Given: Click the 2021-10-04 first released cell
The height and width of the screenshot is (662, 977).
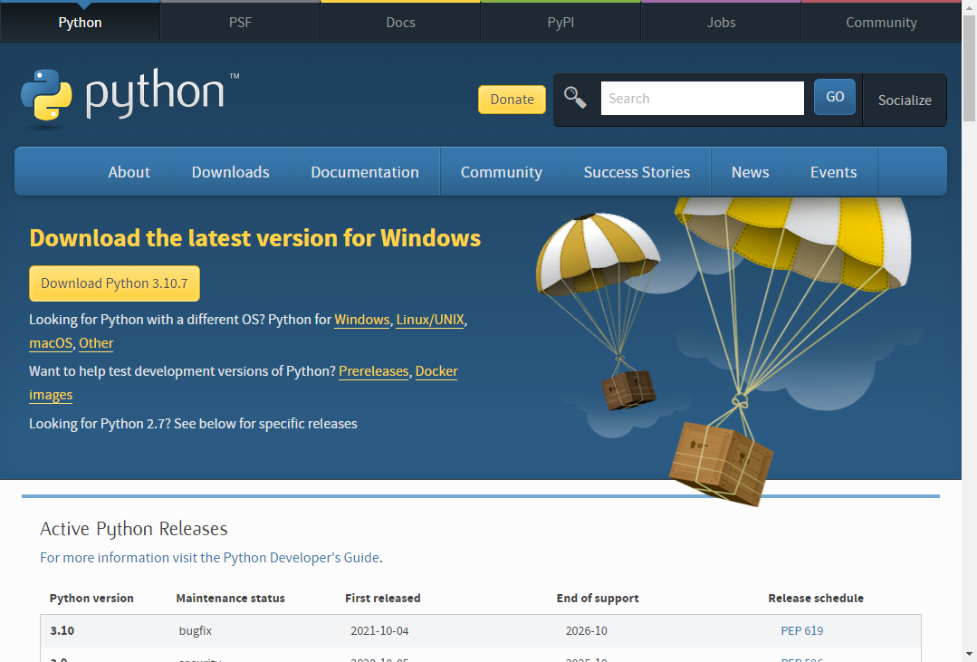Looking at the screenshot, I should coord(379,631).
